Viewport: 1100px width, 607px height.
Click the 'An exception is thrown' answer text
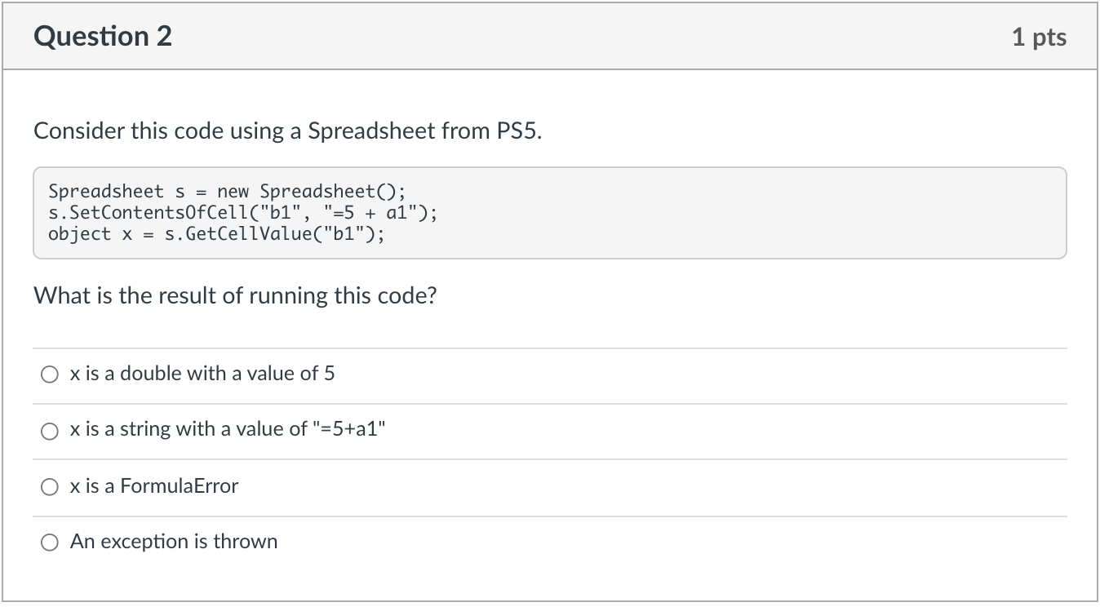tap(174, 542)
